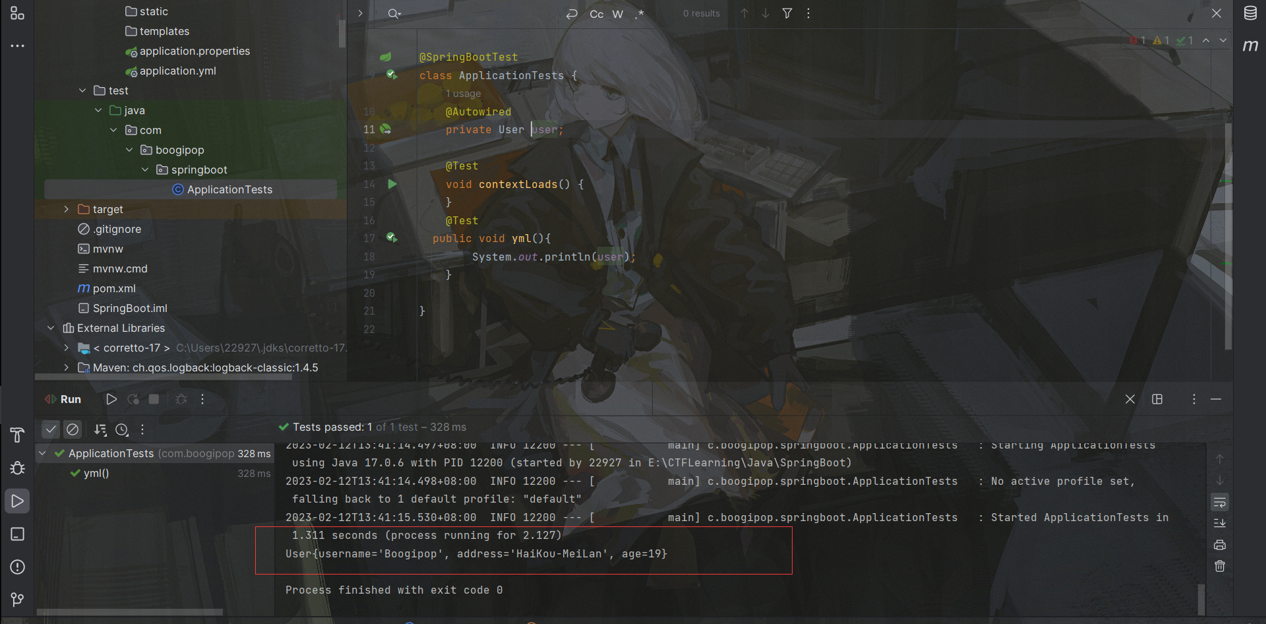Collapse External Libraries node
This screenshot has height=624, width=1266.
click(51, 328)
